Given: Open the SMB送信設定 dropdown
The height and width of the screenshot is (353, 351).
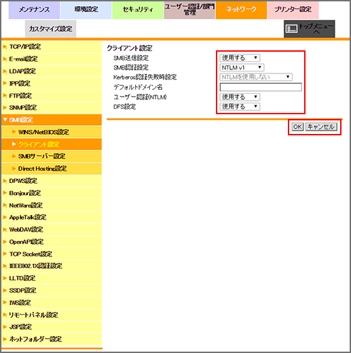Looking at the screenshot, I should click(x=240, y=58).
